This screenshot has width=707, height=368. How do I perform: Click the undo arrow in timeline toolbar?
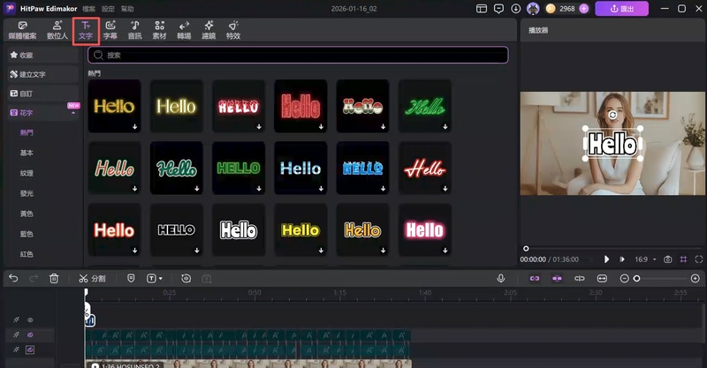[x=13, y=278]
